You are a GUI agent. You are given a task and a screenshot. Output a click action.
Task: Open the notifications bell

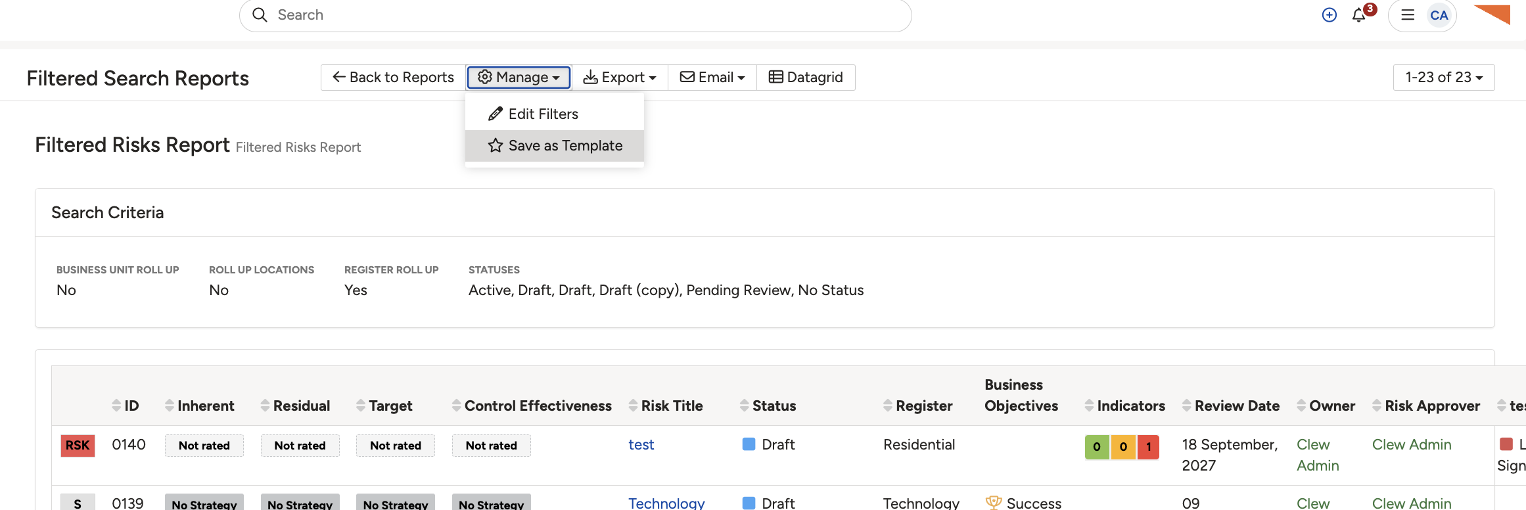pyautogui.click(x=1358, y=14)
